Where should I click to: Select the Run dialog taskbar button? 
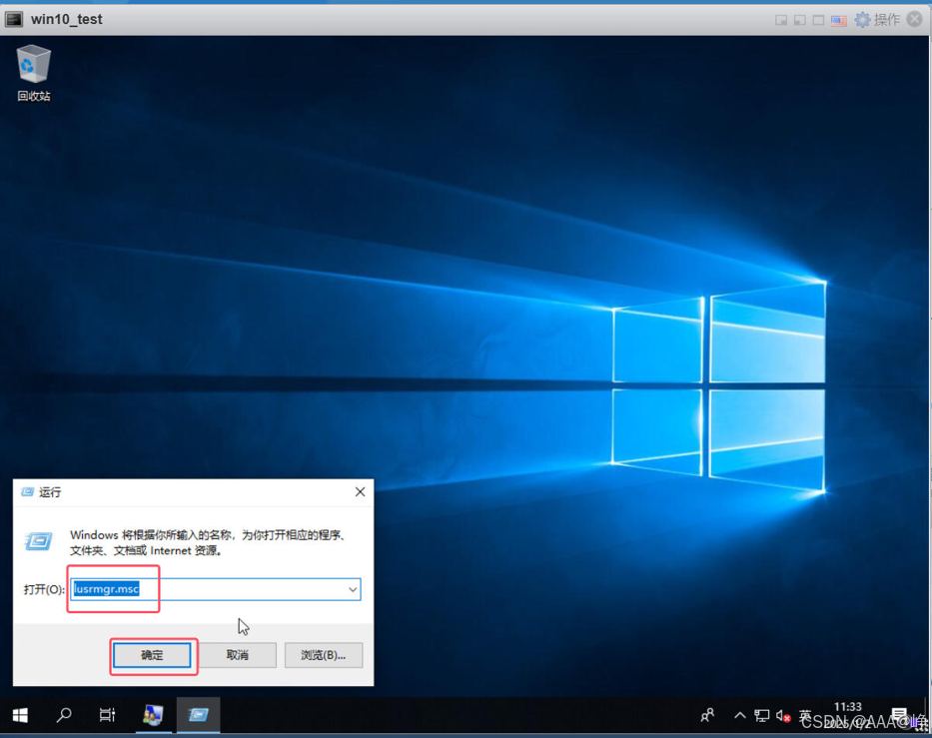coord(198,715)
